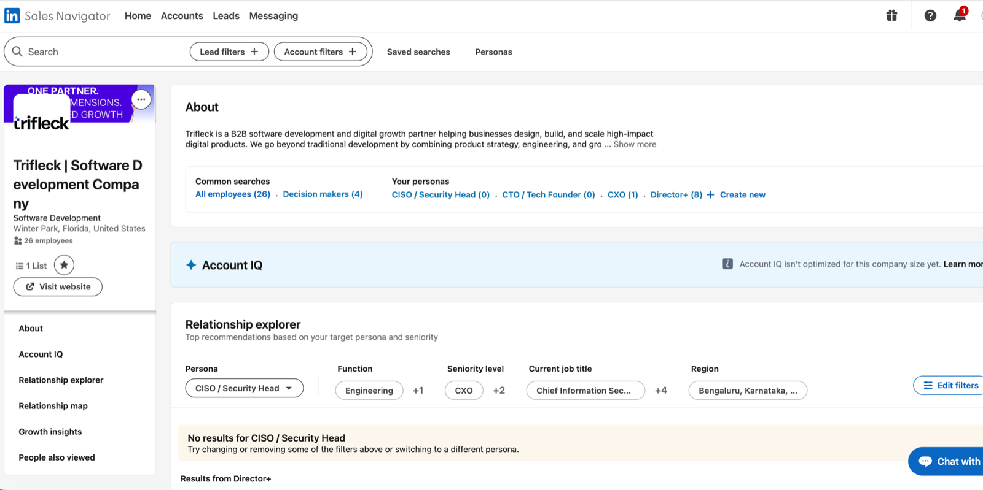
Task: Click the Account IQ sparkle icon
Action: pos(191,265)
